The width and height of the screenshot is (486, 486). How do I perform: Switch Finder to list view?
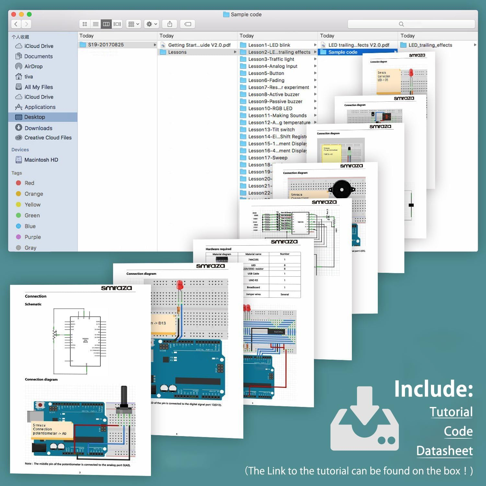coord(96,24)
